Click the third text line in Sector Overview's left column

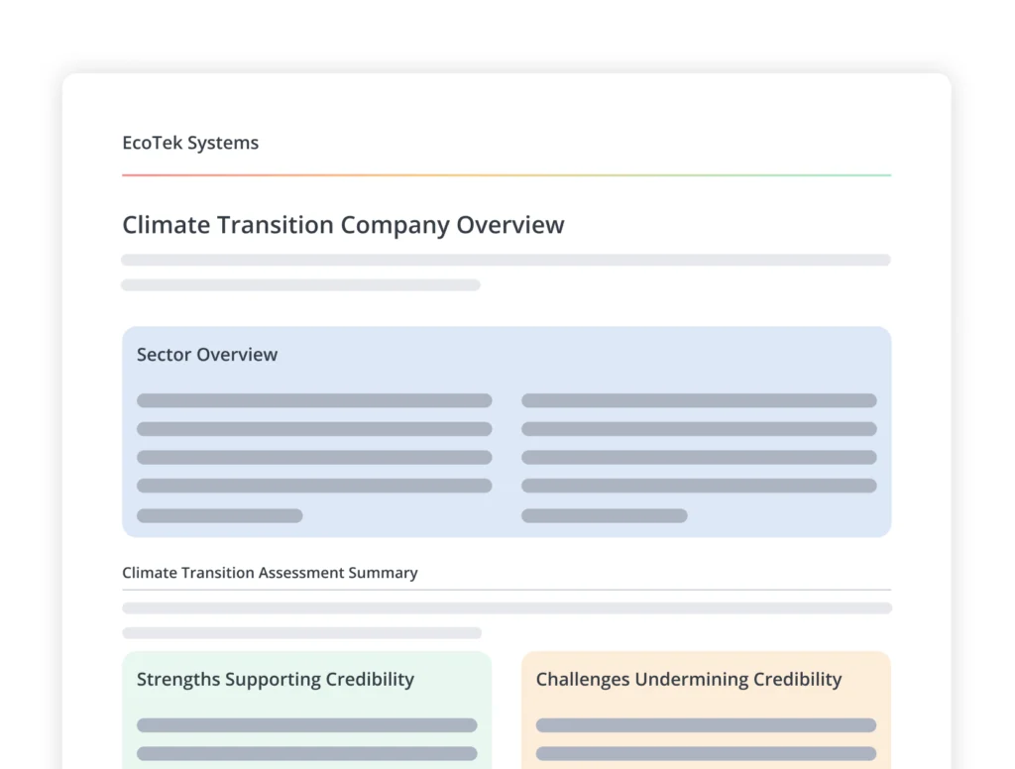(314, 458)
